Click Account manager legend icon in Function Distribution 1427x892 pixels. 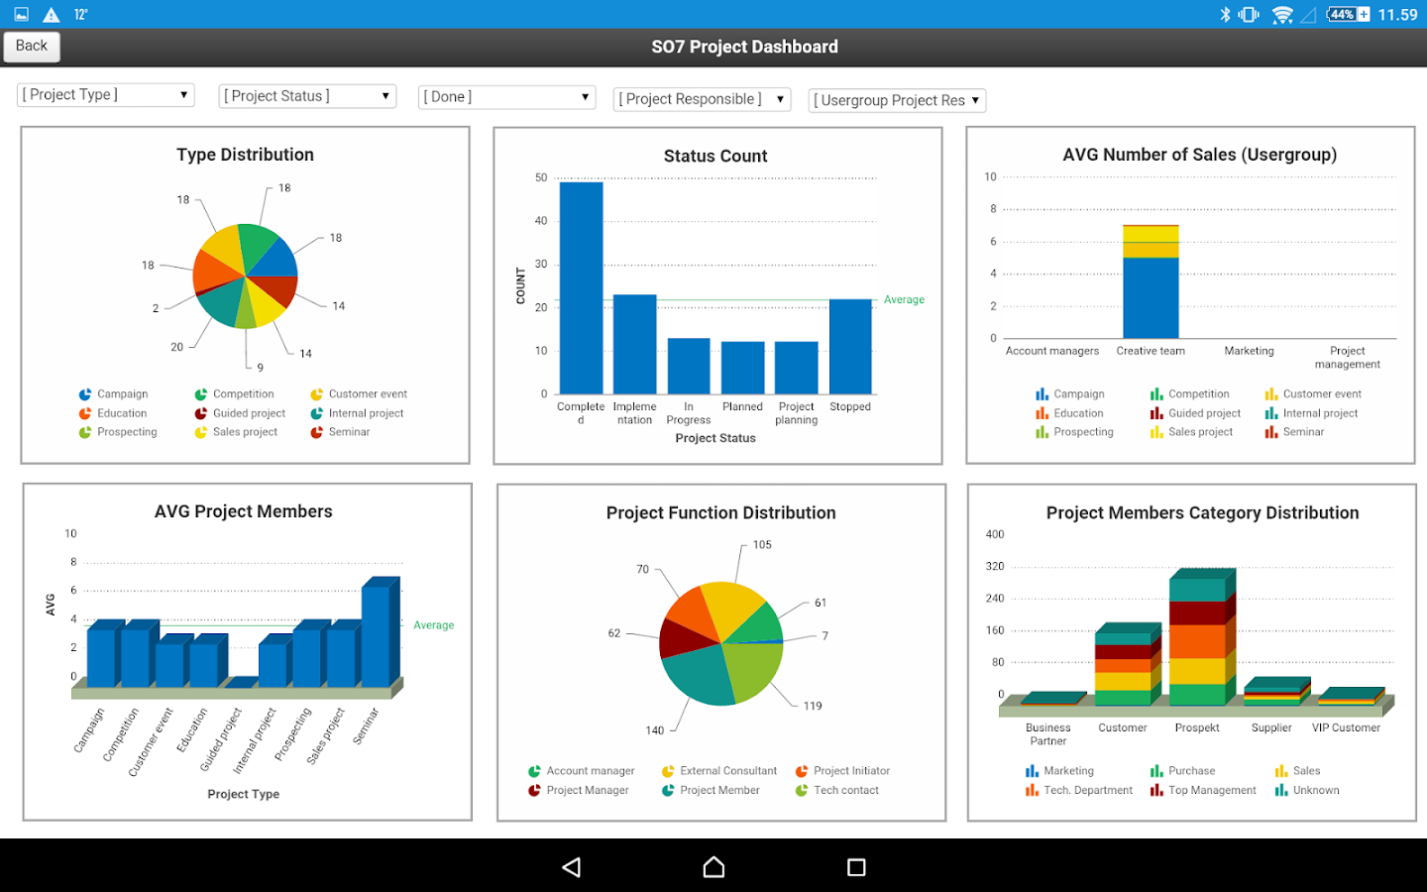click(x=534, y=771)
